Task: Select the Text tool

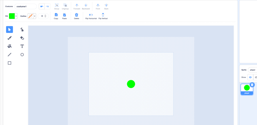Action: pyautogui.click(x=22, y=46)
